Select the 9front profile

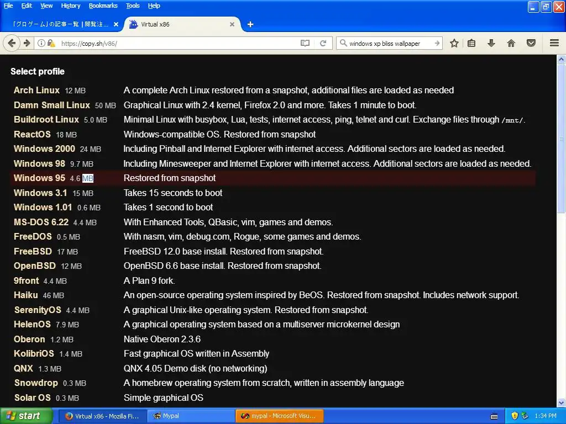pyautogui.click(x=26, y=280)
